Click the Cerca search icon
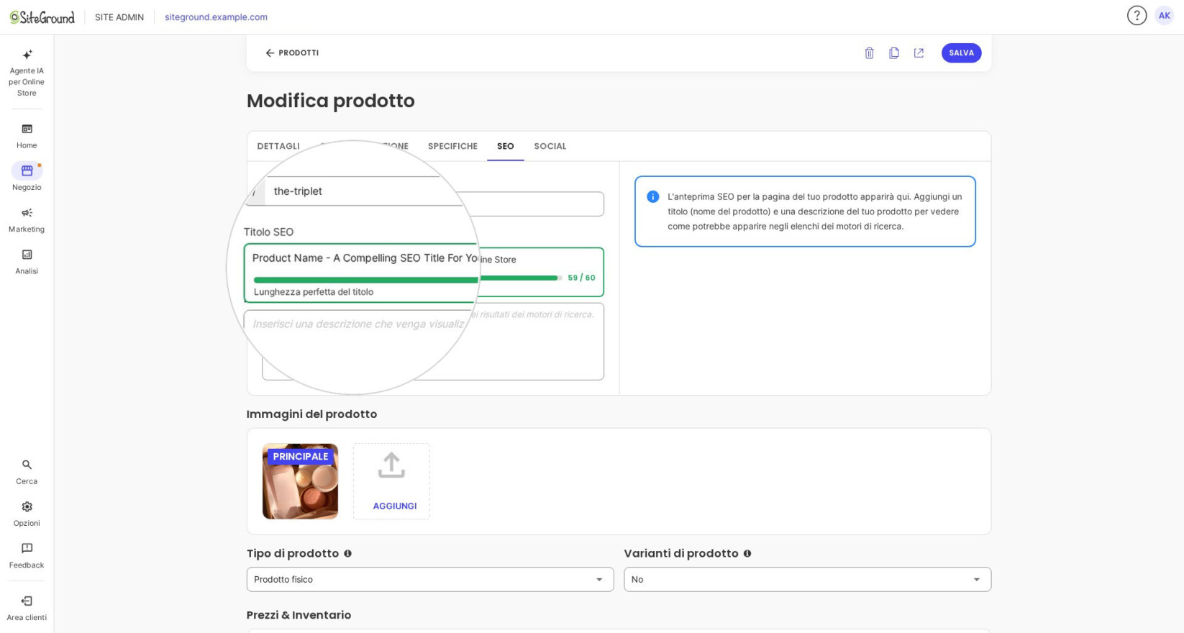 [27, 465]
